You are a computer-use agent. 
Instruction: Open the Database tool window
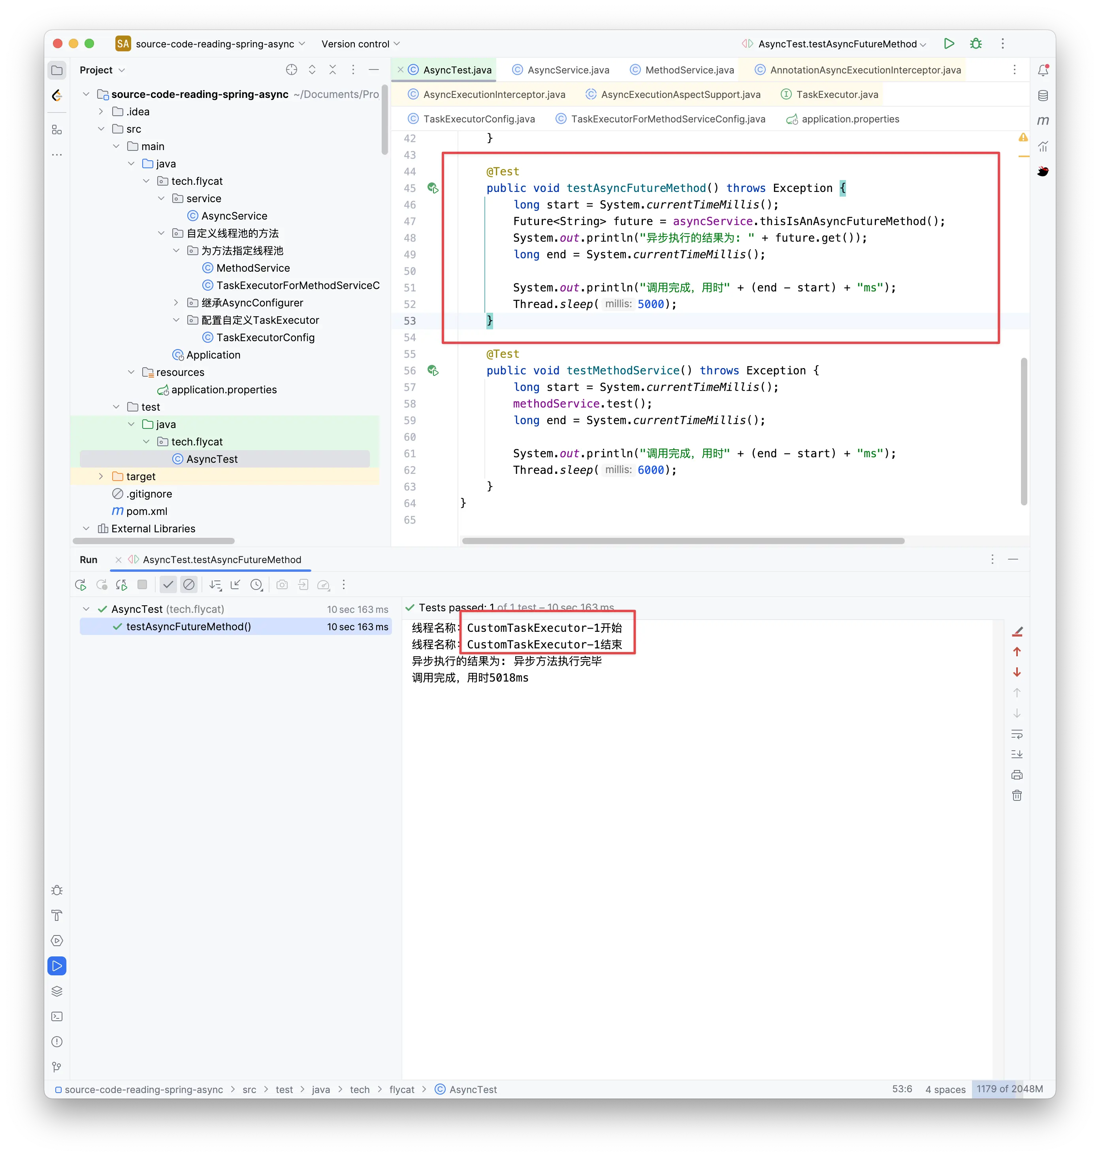coord(1043,96)
